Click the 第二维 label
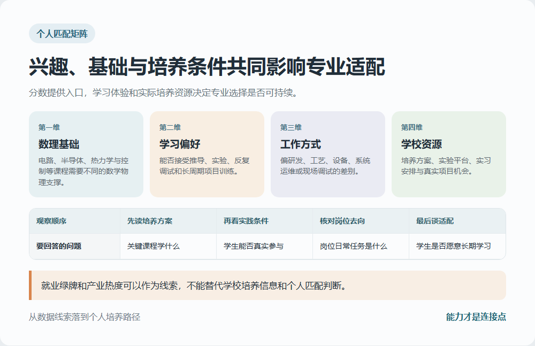535x346 pixels. 170,127
